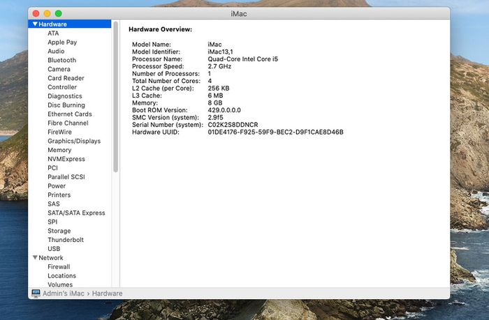Select Printers in the sidebar
This screenshot has height=320, width=489.
pyautogui.click(x=59, y=195)
